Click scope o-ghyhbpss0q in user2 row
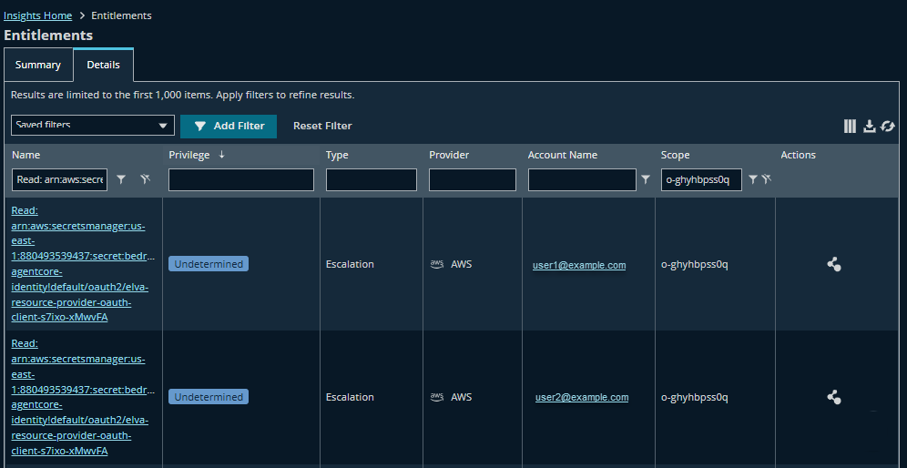 (695, 397)
